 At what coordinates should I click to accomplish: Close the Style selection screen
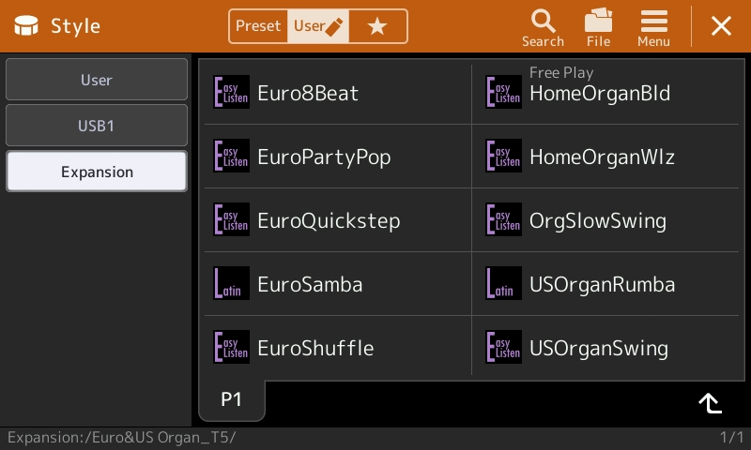[721, 26]
